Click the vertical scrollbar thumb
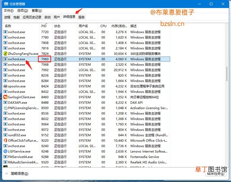 click(x=227, y=74)
